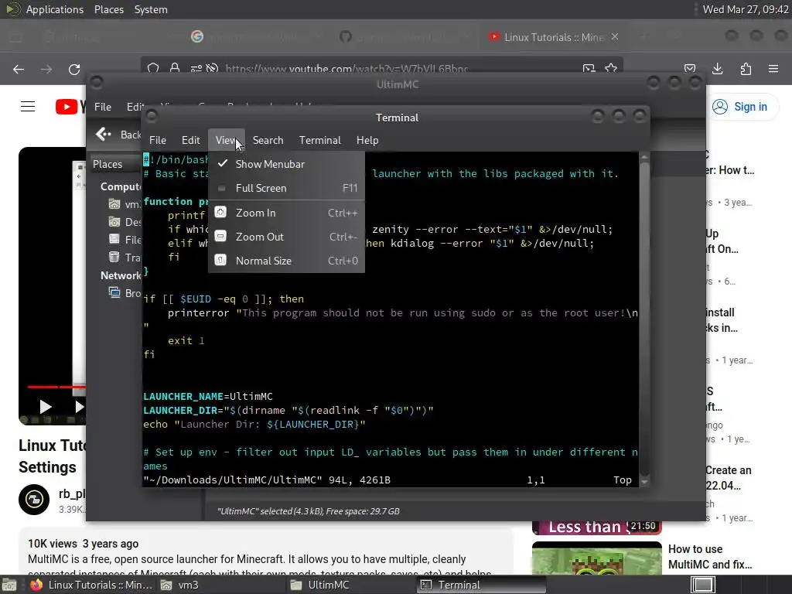This screenshot has width=792, height=594.
Task: Select Normal Size in View menu
Action: click(x=286, y=261)
